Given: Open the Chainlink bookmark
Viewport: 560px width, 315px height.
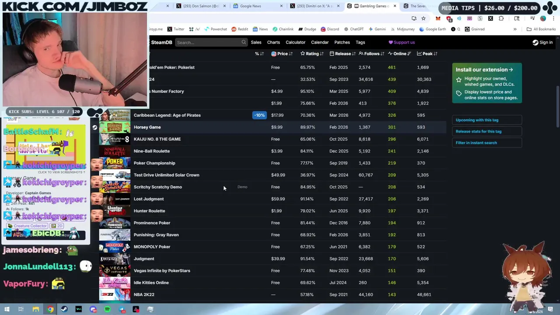Looking at the screenshot, I should [x=283, y=29].
